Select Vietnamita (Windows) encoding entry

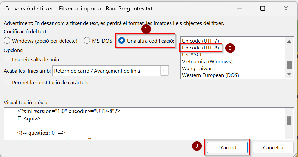[207, 62]
